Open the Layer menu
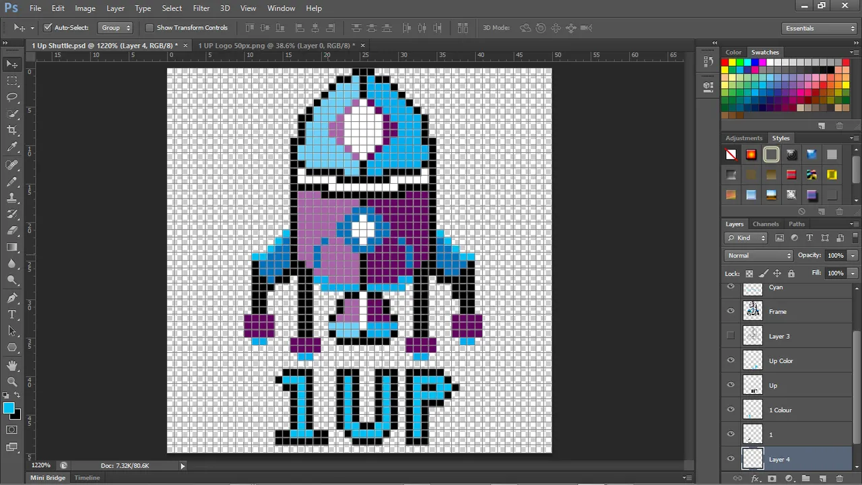The width and height of the screenshot is (862, 485). 115,8
